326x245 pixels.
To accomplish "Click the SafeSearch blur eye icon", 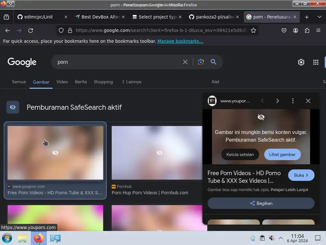I will (13, 107).
